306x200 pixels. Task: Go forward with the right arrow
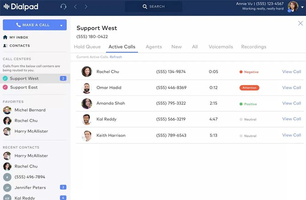[86, 7]
